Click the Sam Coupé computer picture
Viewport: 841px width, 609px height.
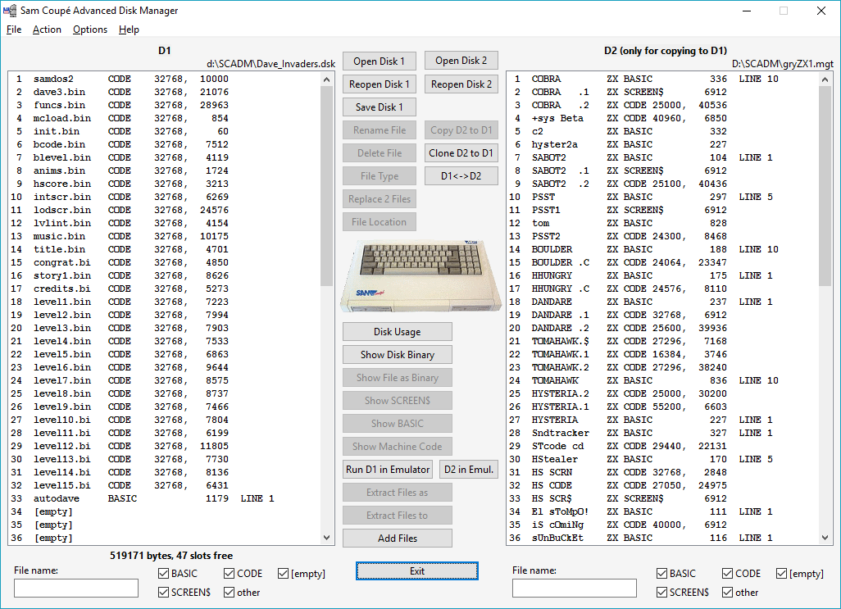(x=420, y=276)
